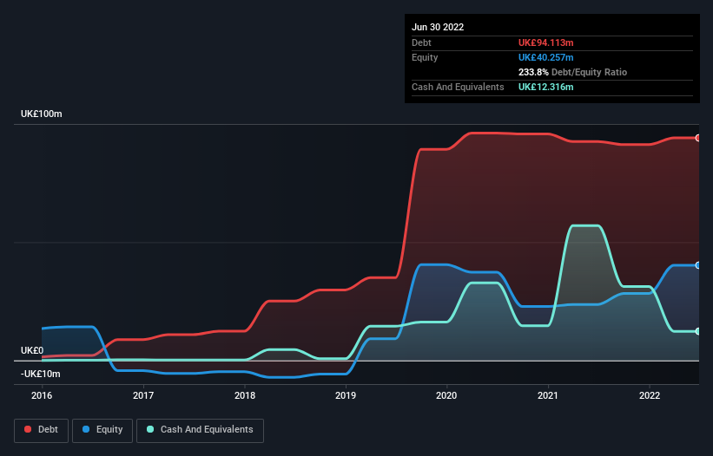
Task: Click the UK£100m axis label
Action: pyautogui.click(x=42, y=114)
